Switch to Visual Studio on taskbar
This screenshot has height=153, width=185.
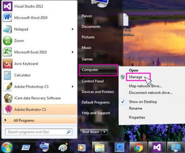[x=157, y=148]
